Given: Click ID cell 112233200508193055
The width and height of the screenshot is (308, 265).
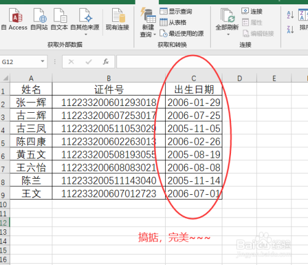Looking at the screenshot, I should pos(109,154).
